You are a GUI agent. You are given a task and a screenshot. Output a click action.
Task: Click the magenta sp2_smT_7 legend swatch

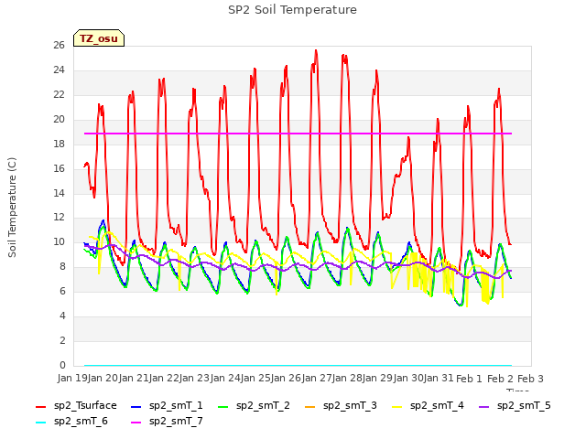[x=136, y=423]
